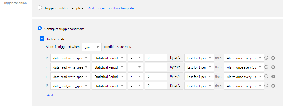Click info icon on fourth condition row
Viewport: 283px width, 106px height.
pos(266,86)
